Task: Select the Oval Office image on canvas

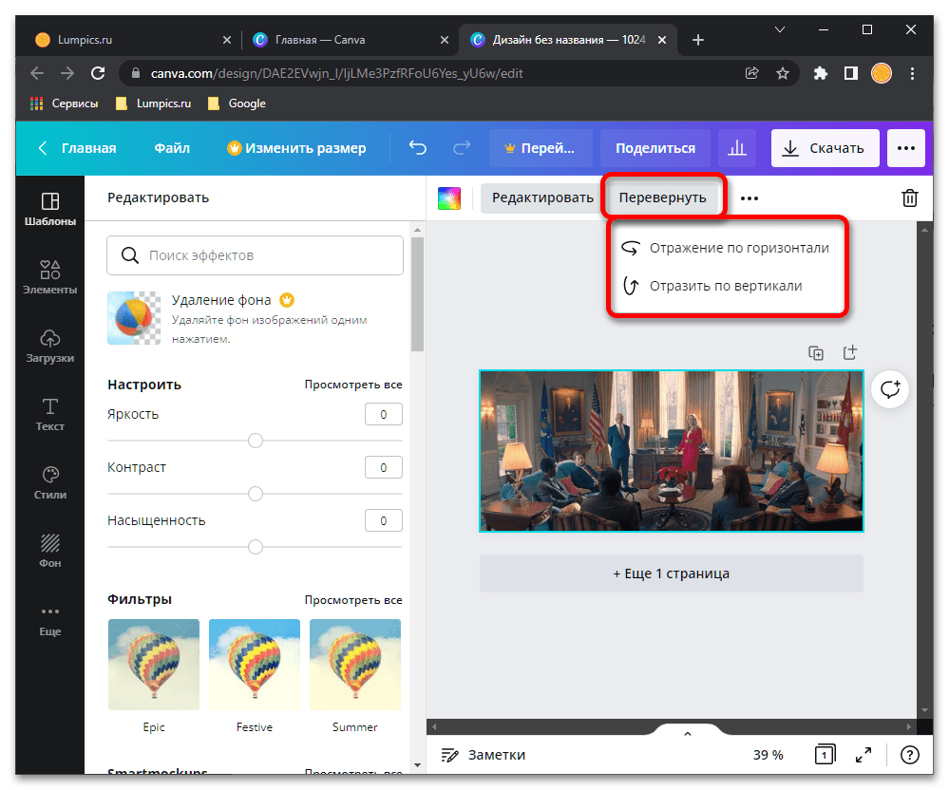Action: click(x=672, y=451)
